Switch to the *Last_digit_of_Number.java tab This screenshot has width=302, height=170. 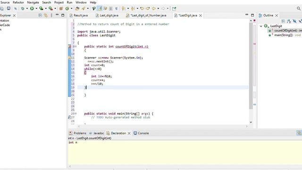pyautogui.click(x=146, y=15)
